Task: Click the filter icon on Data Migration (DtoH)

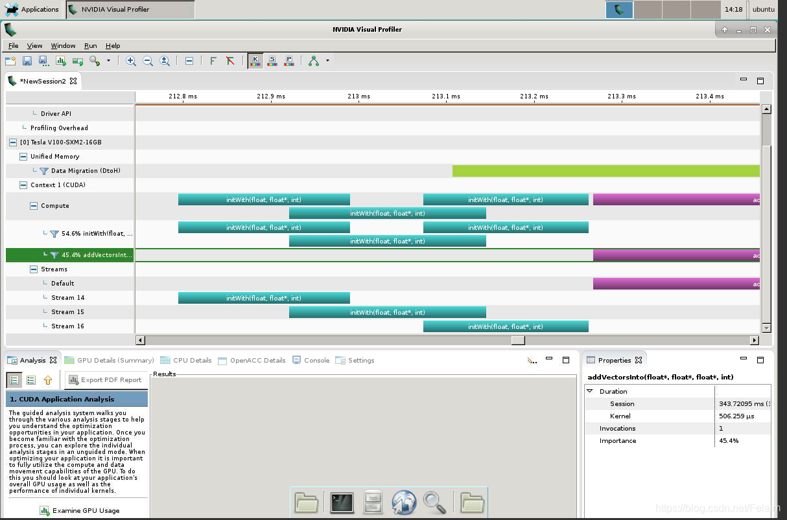Action: (44, 171)
